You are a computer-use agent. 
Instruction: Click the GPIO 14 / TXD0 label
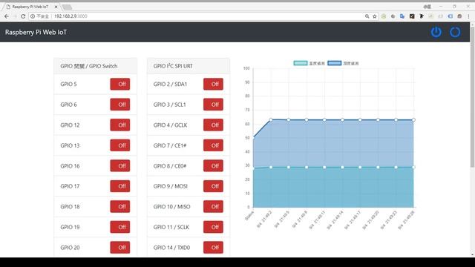pos(171,248)
